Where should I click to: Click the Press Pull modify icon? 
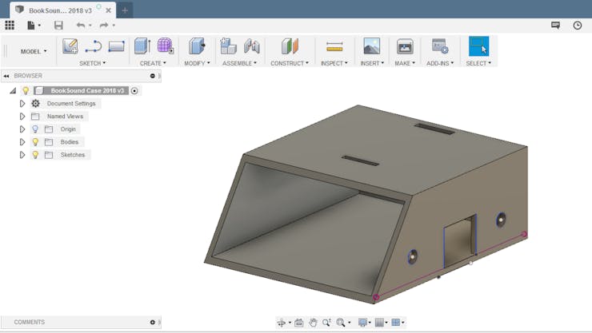[197, 46]
